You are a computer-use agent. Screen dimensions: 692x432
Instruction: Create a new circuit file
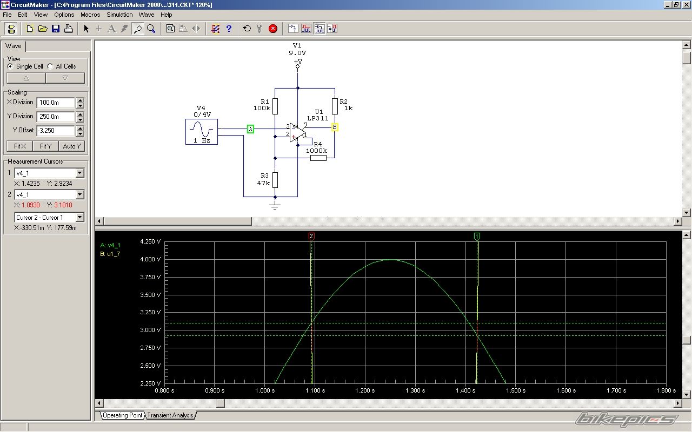[30, 29]
